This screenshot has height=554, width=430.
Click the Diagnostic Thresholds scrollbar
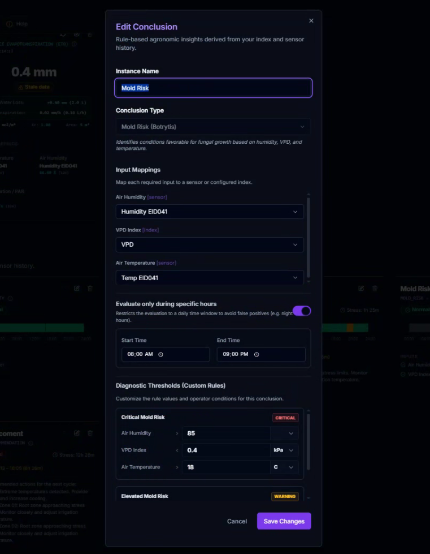[309, 441]
